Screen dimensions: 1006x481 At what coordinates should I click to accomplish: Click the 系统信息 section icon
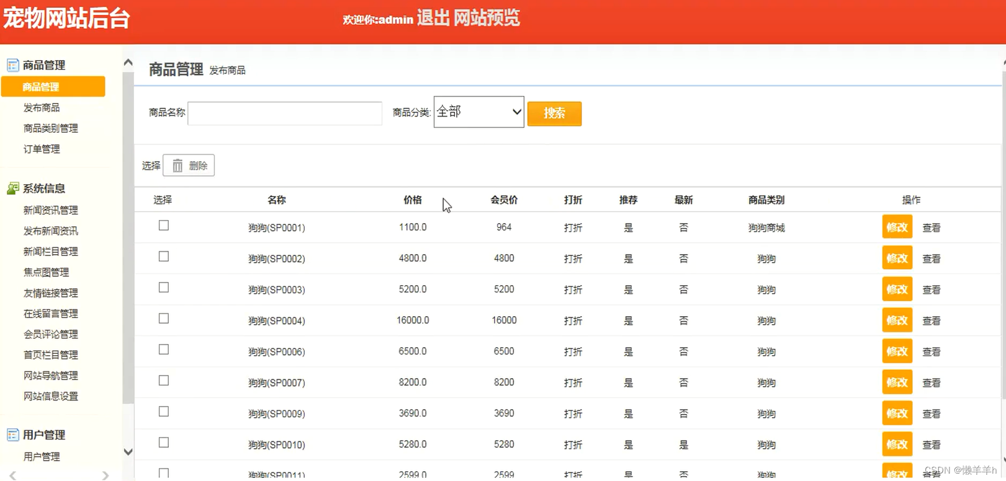[12, 188]
